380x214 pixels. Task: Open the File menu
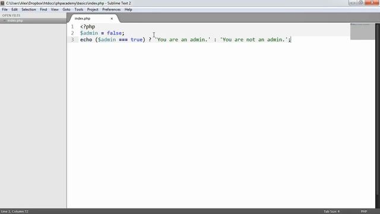5,10
